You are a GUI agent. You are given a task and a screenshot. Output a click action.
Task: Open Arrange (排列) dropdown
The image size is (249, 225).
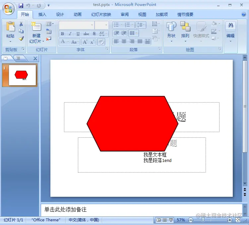[185, 32]
